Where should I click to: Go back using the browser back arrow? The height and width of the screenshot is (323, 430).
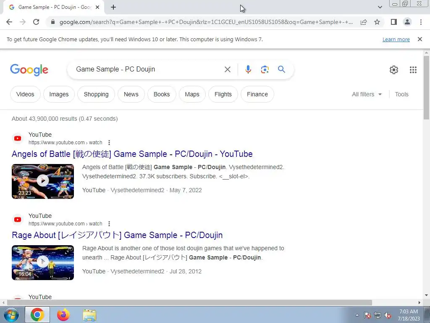(x=9, y=22)
